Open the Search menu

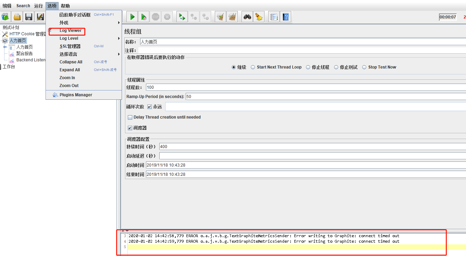pos(23,6)
